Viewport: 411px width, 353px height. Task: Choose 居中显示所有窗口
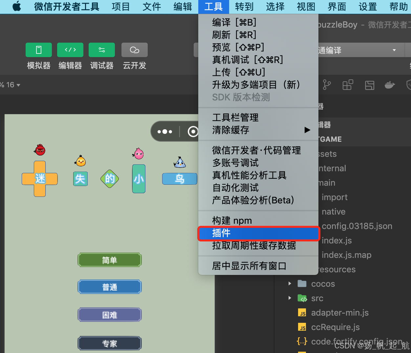tap(258, 266)
